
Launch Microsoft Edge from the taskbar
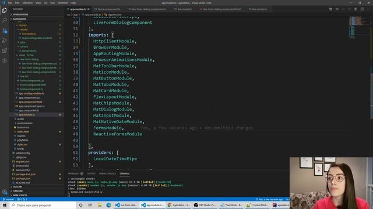[109, 205]
